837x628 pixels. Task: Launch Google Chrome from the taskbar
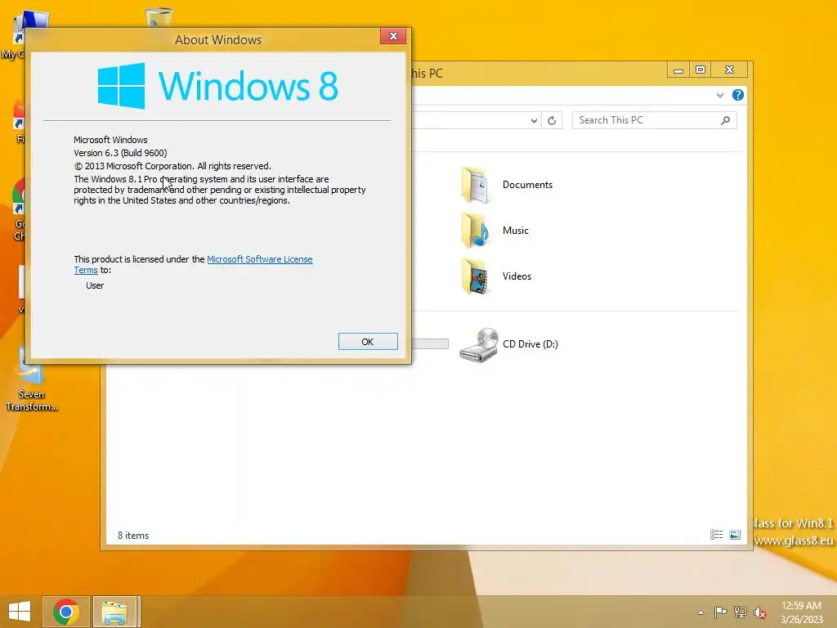point(66,612)
